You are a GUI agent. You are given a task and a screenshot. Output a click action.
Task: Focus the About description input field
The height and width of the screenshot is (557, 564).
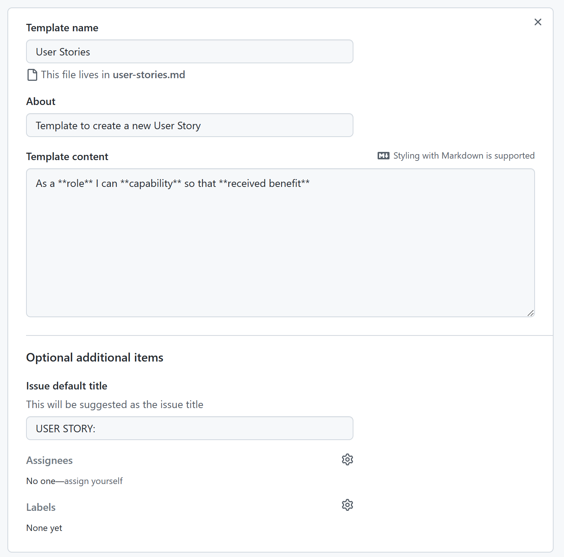(x=189, y=125)
